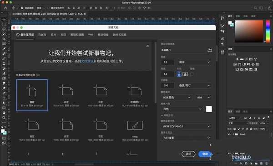The height and width of the screenshot is (166, 273).
Task: Open background contents dropdown 白色
Action: pos(182,109)
